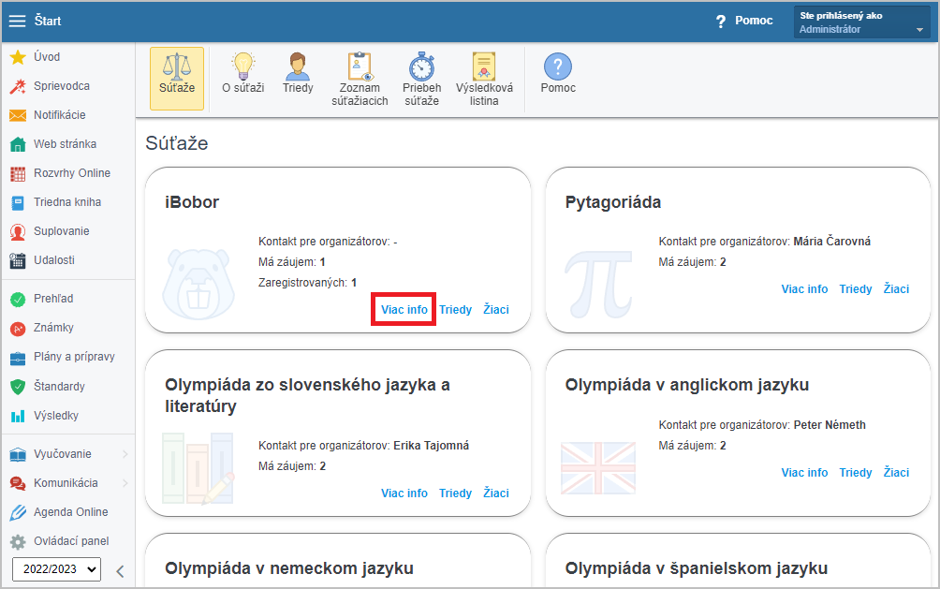Click the Pytagoriáda card title
This screenshot has width=940, height=589.
(612, 202)
